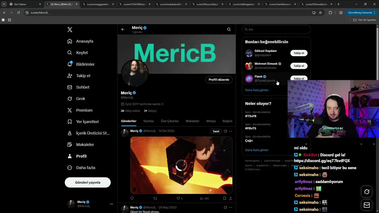This screenshot has height=213, width=379.
Task: Like the 14 Eki 2024 post
Action: (x=178, y=198)
